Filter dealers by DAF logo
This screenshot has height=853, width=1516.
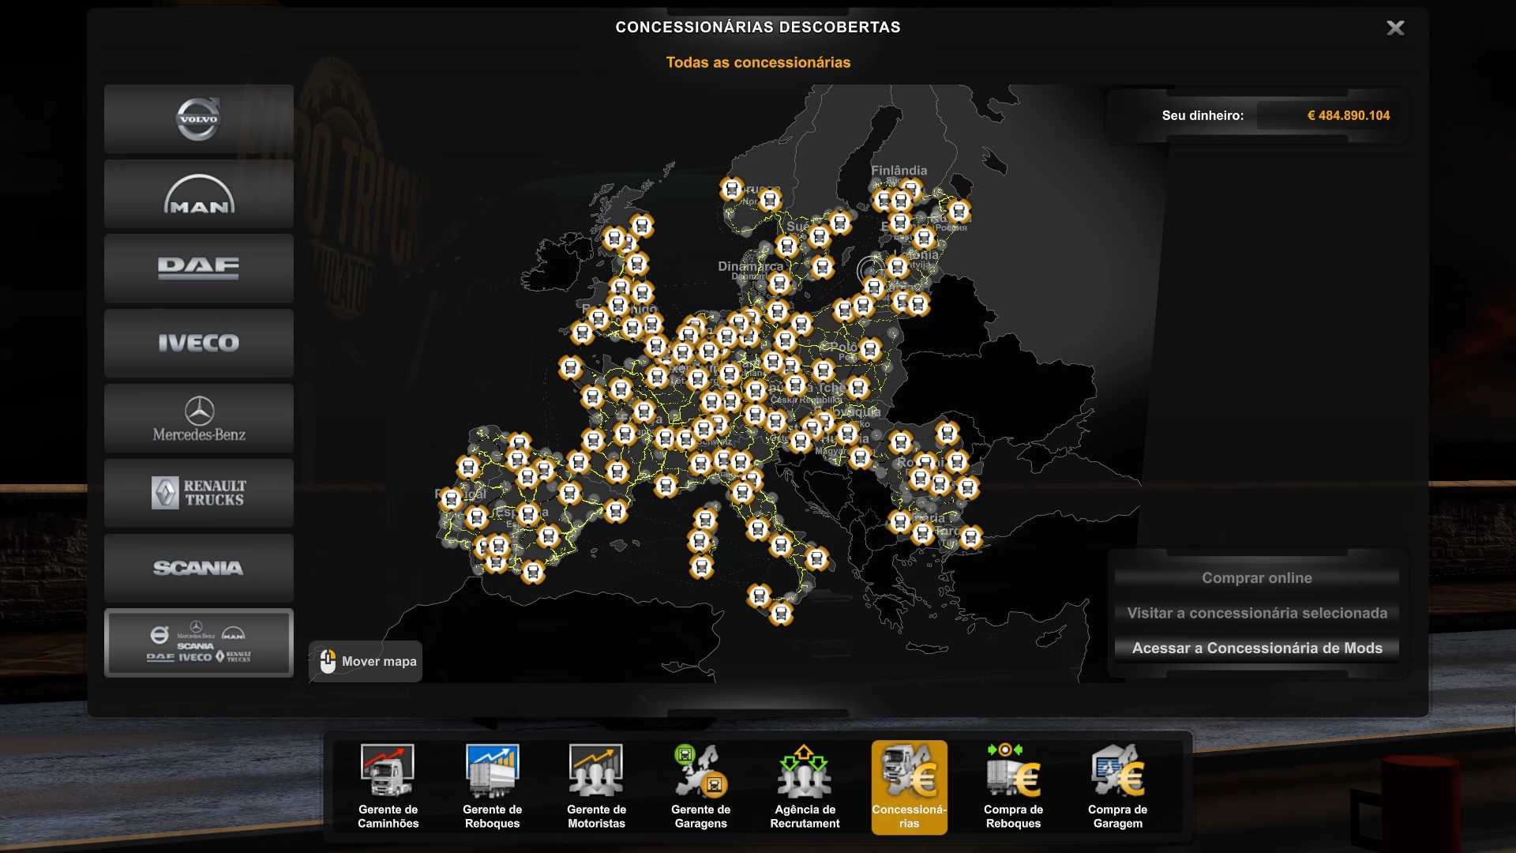[198, 269]
